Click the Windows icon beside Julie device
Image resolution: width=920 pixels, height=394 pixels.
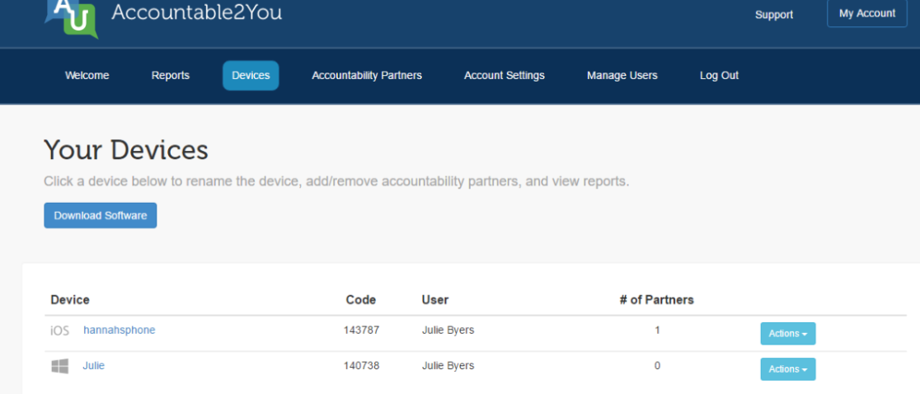click(60, 367)
